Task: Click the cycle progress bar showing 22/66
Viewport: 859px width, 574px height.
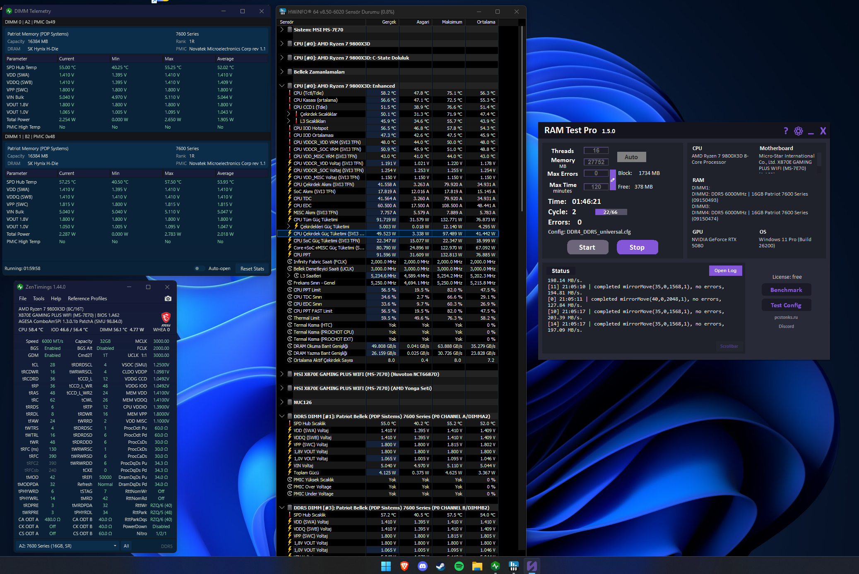Action: tap(611, 212)
